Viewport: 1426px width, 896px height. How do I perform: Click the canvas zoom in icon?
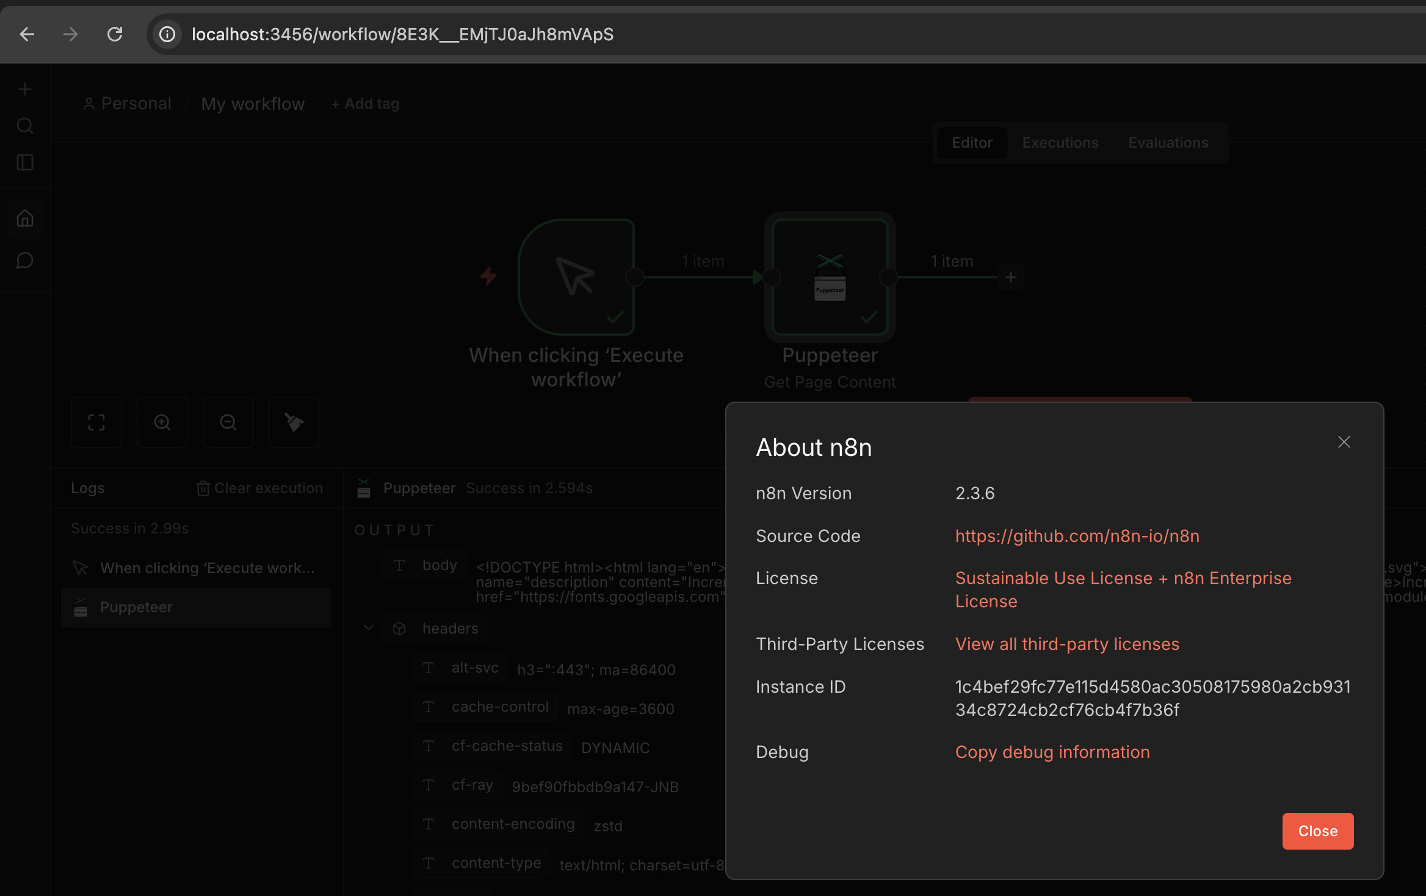click(x=162, y=422)
